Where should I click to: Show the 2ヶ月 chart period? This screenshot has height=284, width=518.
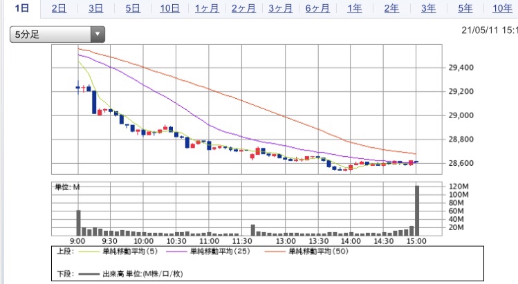click(244, 8)
